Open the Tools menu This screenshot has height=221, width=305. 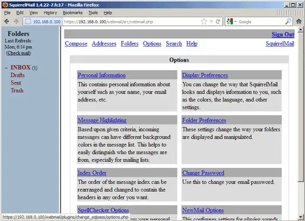[x=93, y=13]
